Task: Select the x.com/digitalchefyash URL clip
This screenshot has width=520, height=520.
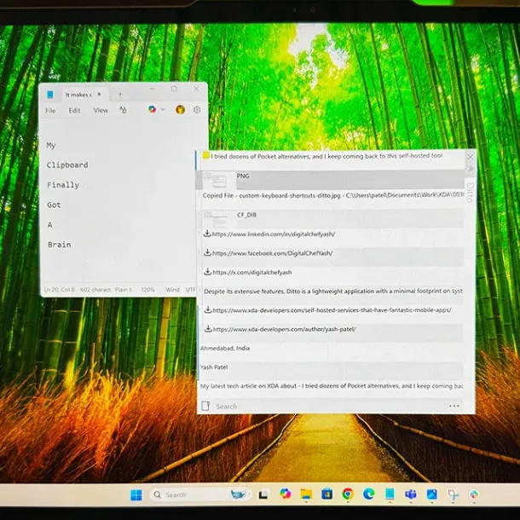Action: pos(331,275)
